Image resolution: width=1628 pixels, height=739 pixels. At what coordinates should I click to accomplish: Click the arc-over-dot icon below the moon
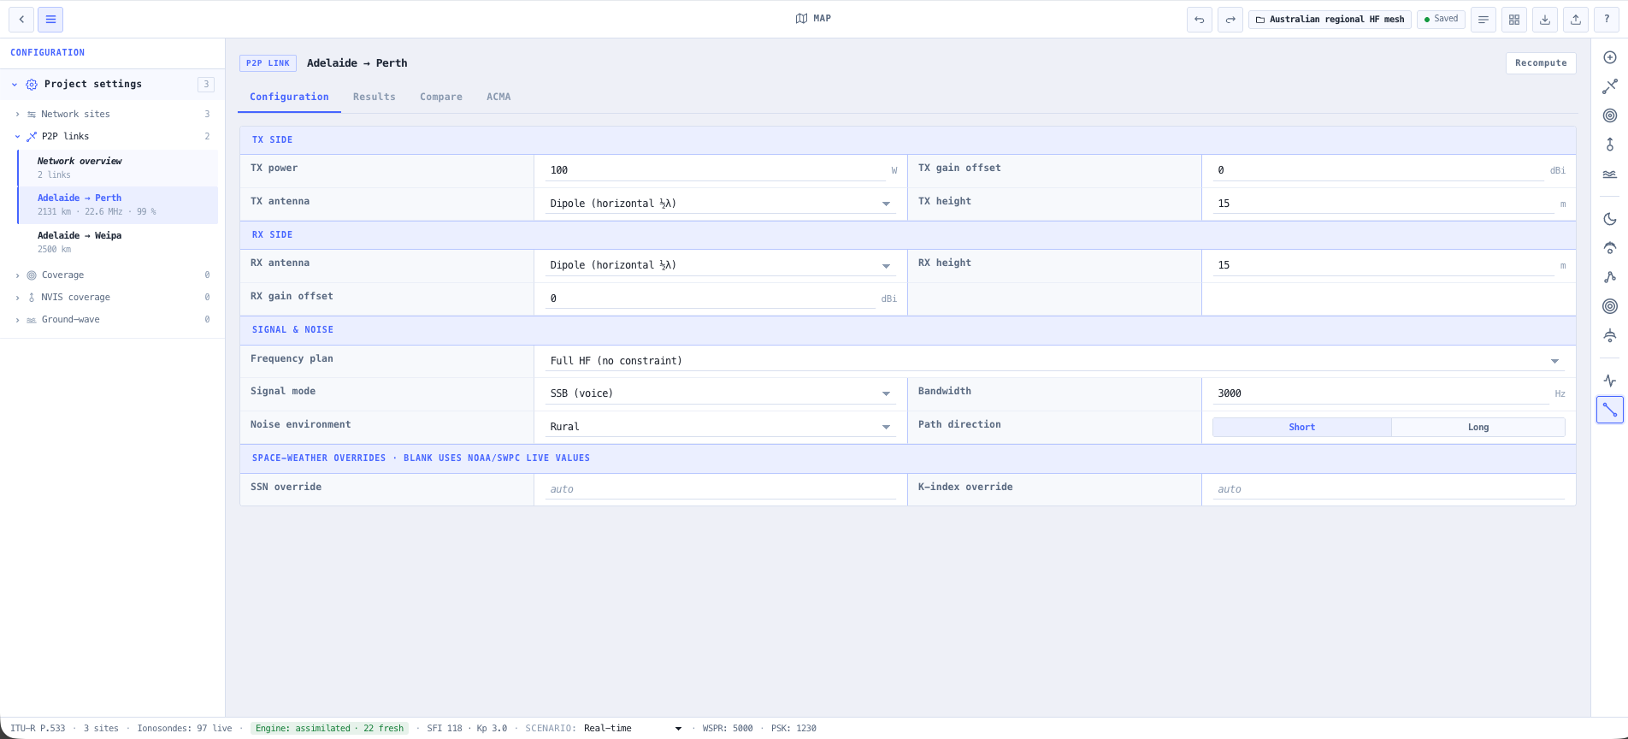coord(1610,248)
